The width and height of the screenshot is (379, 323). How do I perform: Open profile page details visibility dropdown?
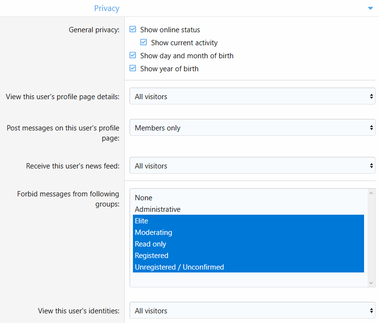click(x=252, y=96)
